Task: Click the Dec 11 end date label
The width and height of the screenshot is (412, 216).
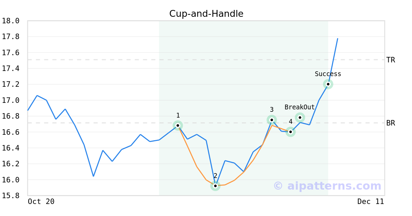Action: [x=370, y=202]
